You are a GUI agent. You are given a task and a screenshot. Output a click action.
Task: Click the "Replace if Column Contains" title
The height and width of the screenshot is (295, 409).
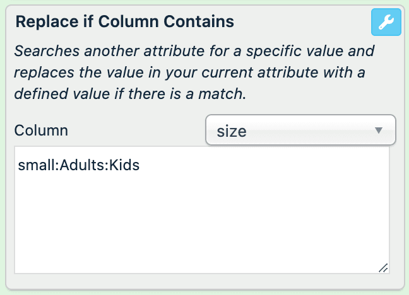[124, 21]
